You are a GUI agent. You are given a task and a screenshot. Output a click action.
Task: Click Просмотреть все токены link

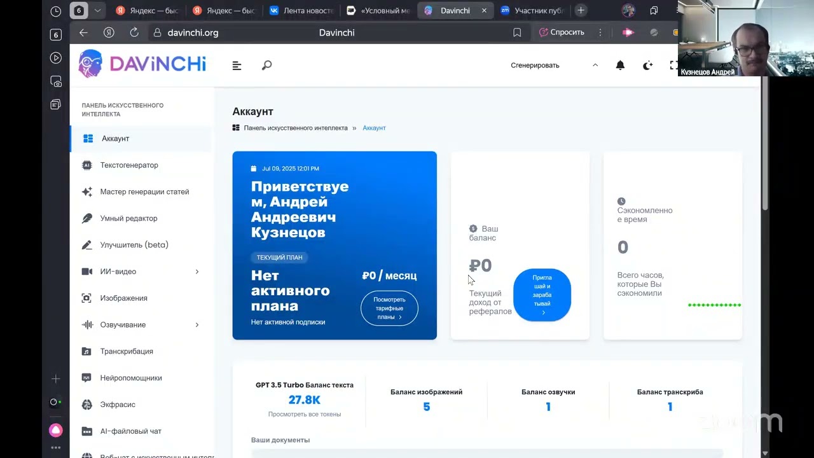click(x=305, y=414)
